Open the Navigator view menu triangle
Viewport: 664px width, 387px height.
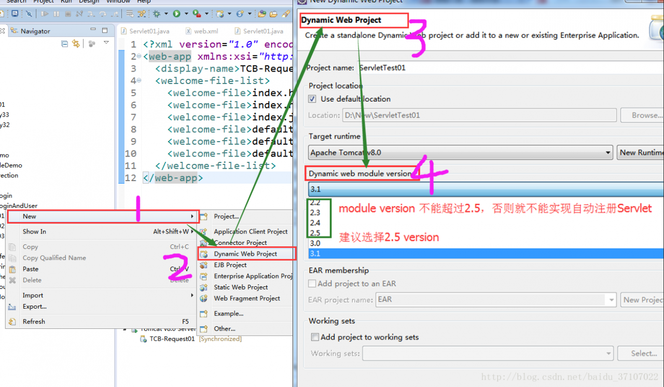pyautogui.click(x=106, y=43)
